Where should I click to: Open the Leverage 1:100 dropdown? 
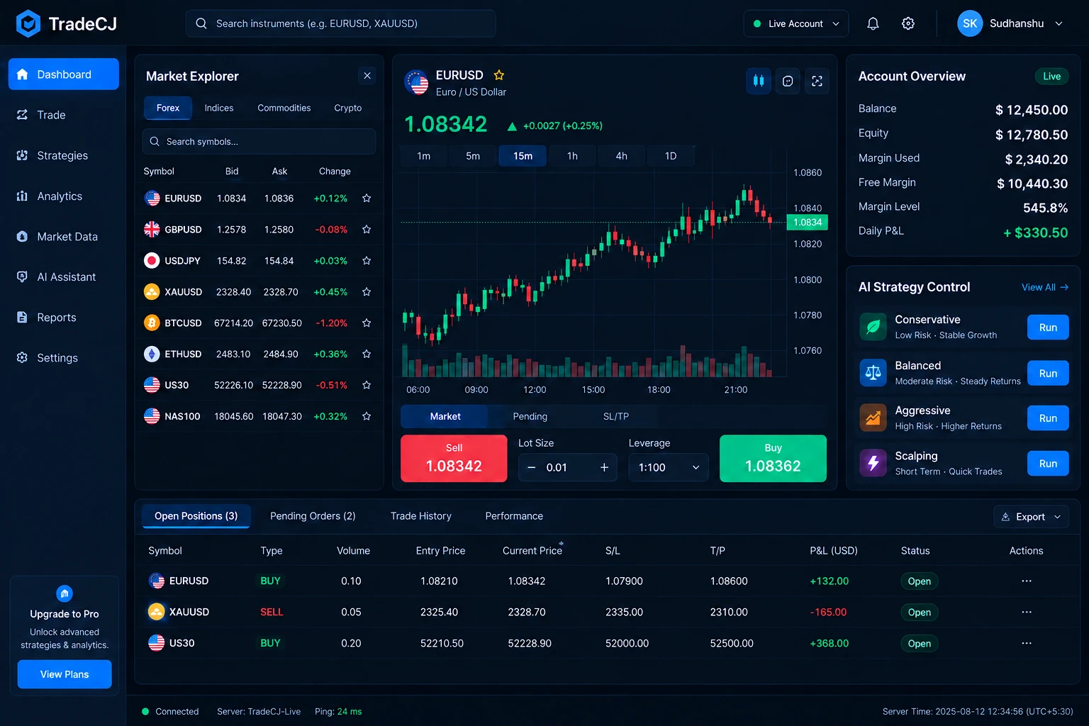[x=669, y=467]
